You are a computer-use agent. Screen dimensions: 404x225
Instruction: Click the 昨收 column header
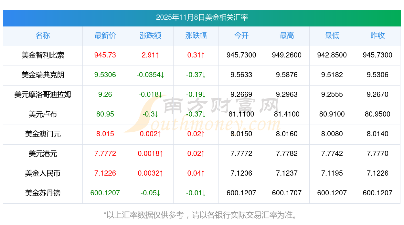click(x=377, y=36)
